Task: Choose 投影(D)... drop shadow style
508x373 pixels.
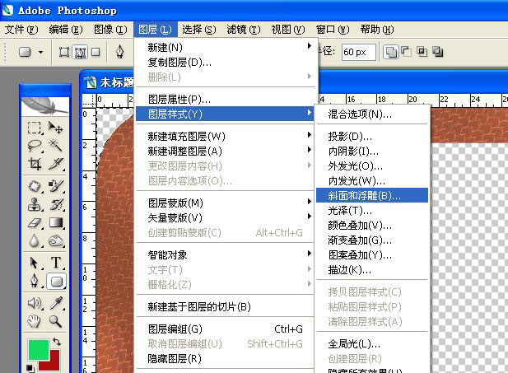Action: pyautogui.click(x=372, y=137)
